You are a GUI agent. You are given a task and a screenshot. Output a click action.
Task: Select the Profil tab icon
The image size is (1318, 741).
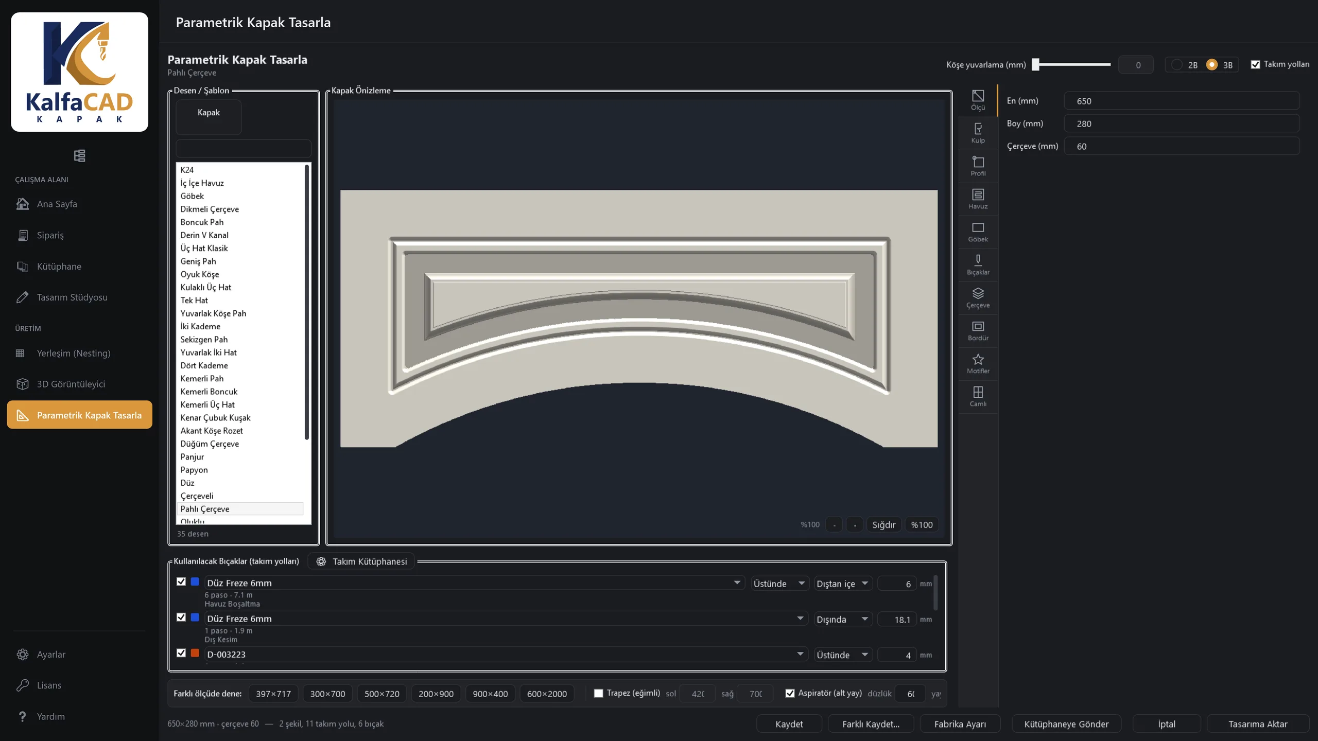(x=978, y=166)
